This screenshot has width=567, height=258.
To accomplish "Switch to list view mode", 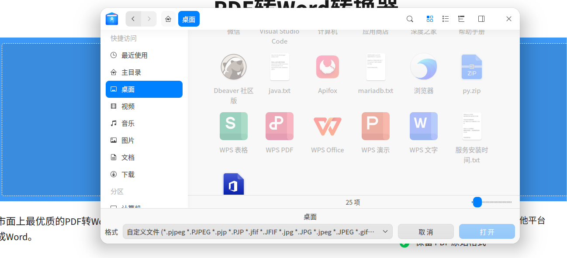I will click(446, 19).
